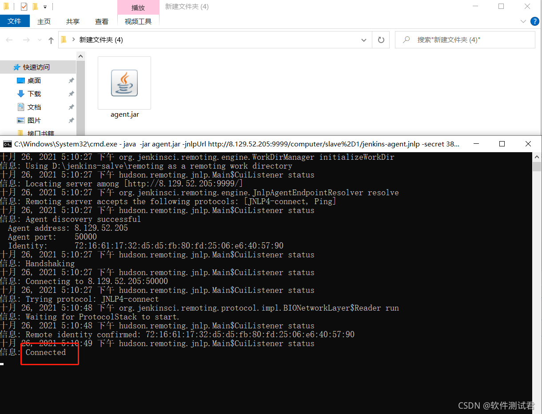Click the back navigation arrow
Viewport: 542px width, 414px height.
click(x=9, y=40)
